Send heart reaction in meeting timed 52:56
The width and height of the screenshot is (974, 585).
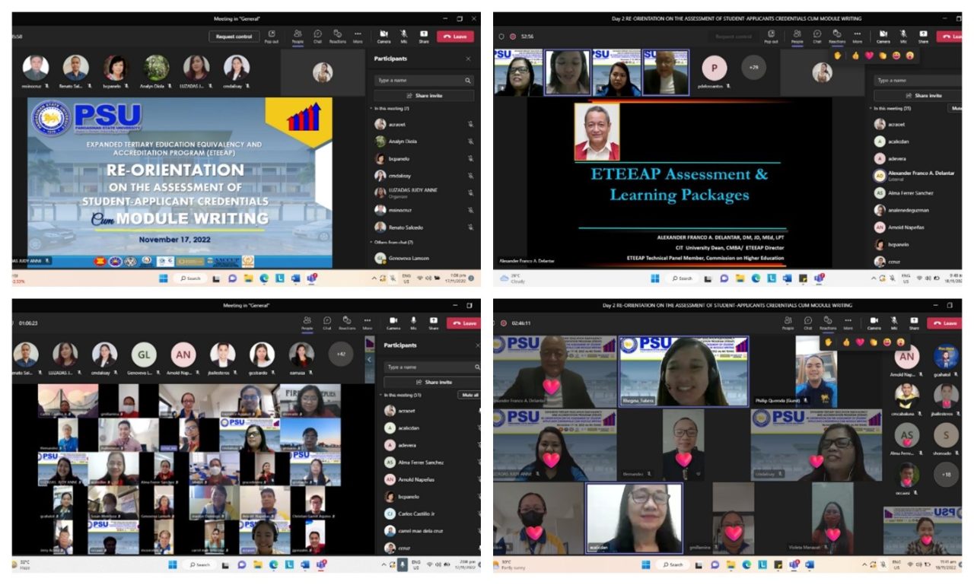pos(868,56)
